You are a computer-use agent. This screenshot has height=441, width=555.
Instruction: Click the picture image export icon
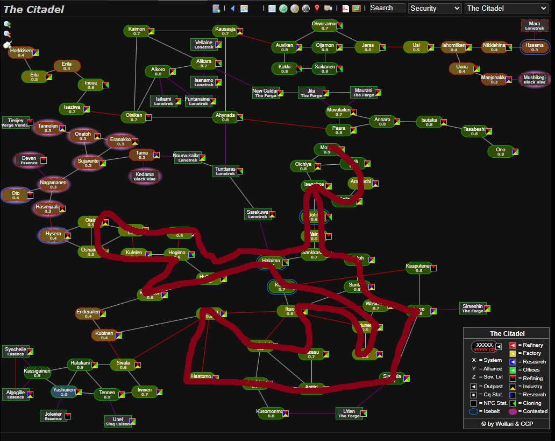[x=356, y=8]
